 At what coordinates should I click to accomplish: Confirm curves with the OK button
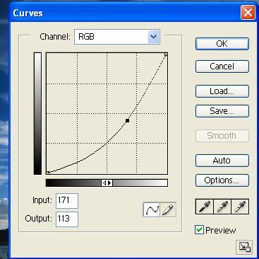pos(222,44)
